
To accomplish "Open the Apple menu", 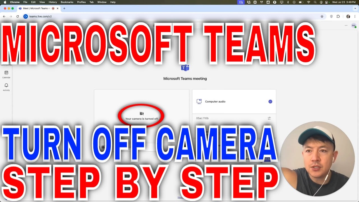I will coord(5,2).
